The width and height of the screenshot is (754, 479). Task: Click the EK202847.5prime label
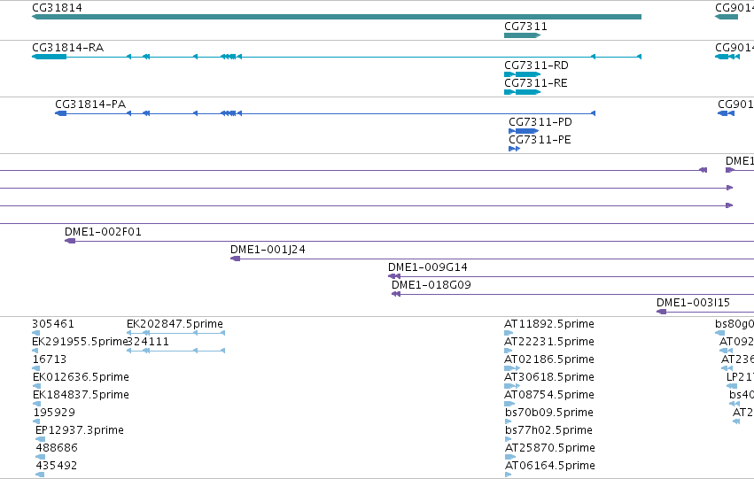[x=175, y=324]
